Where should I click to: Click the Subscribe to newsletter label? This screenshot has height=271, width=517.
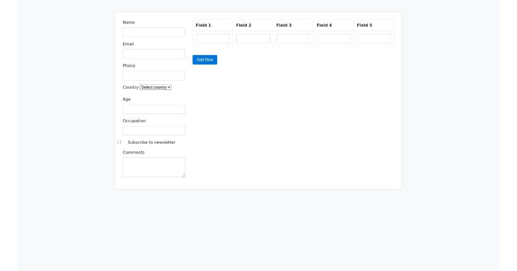pyautogui.click(x=151, y=142)
